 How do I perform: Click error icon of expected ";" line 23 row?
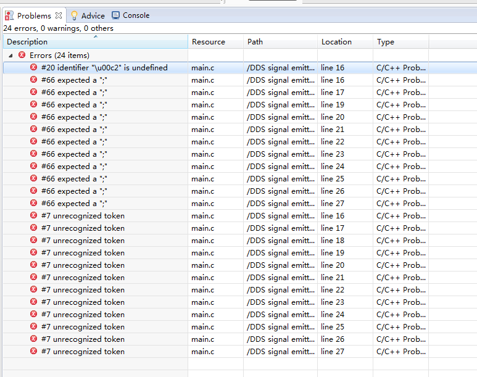click(x=34, y=154)
